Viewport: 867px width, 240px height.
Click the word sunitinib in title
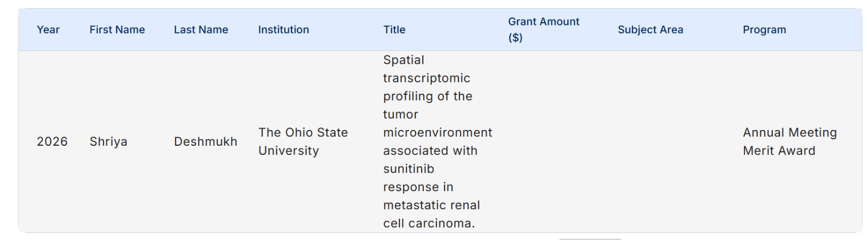coord(409,169)
